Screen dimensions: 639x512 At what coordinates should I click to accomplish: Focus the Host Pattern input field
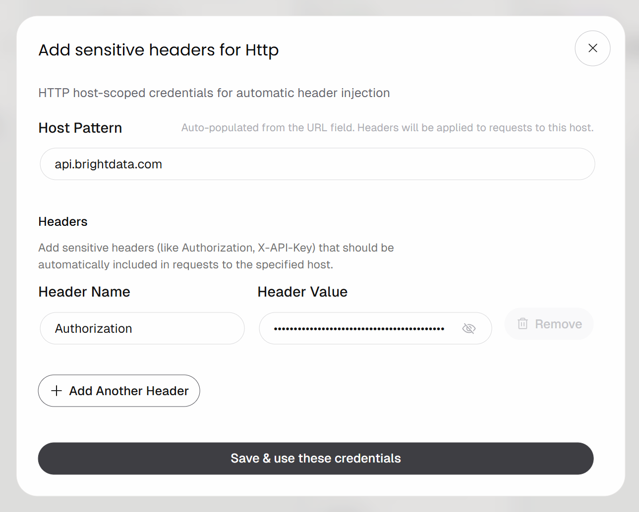pyautogui.click(x=317, y=164)
